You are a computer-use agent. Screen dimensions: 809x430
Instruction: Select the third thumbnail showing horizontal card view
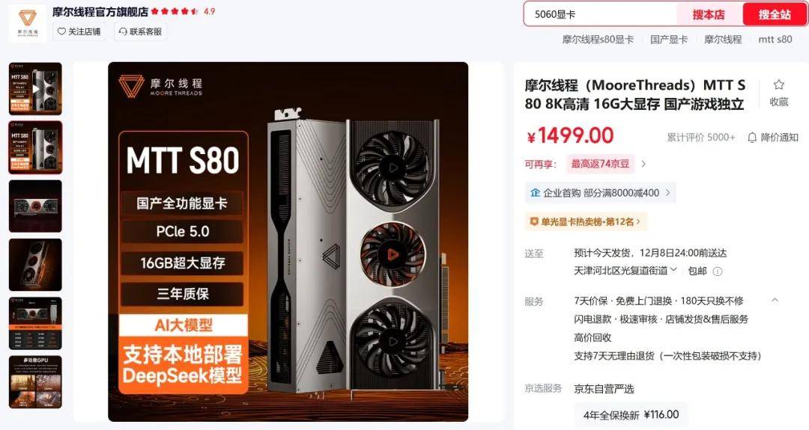click(35, 206)
